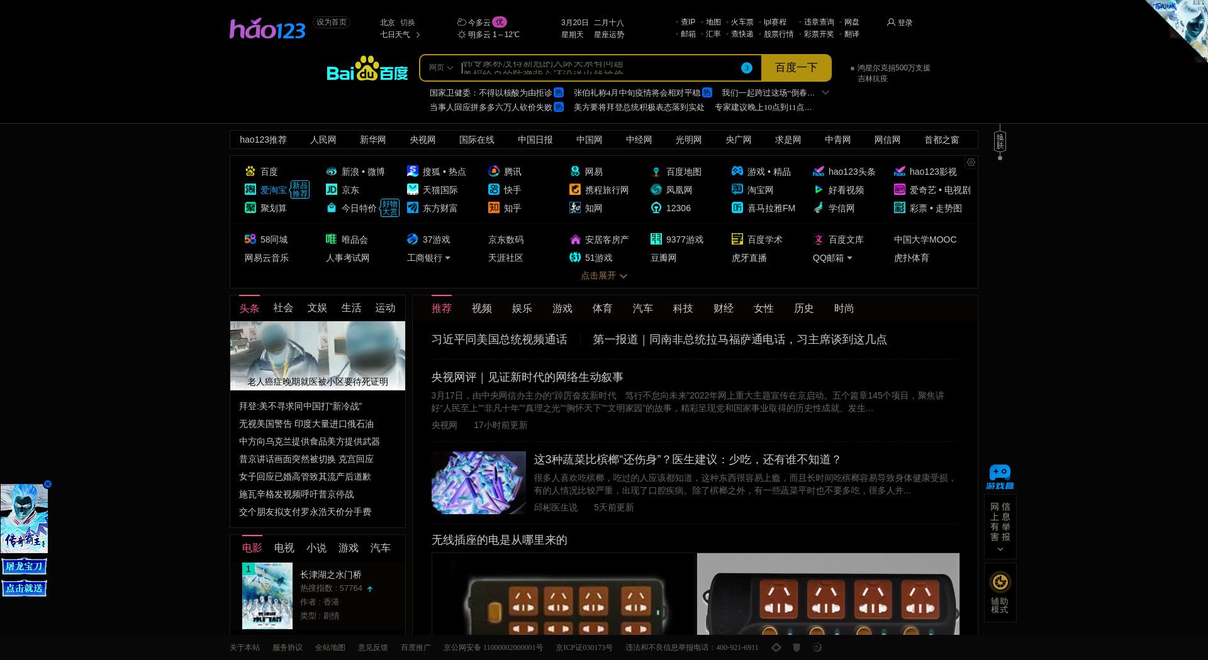
Task: Open the hao123影视 icon link
Action: click(900, 172)
